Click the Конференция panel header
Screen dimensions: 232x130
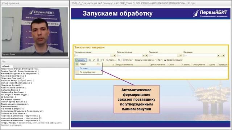(35, 3)
